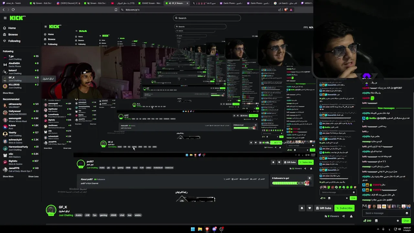Switch to MERA11 browser tab

click(x=307, y=3)
